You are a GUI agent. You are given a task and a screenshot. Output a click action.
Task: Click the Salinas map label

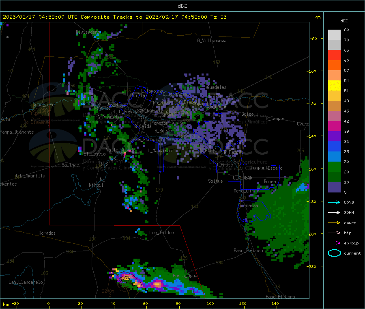point(70,165)
